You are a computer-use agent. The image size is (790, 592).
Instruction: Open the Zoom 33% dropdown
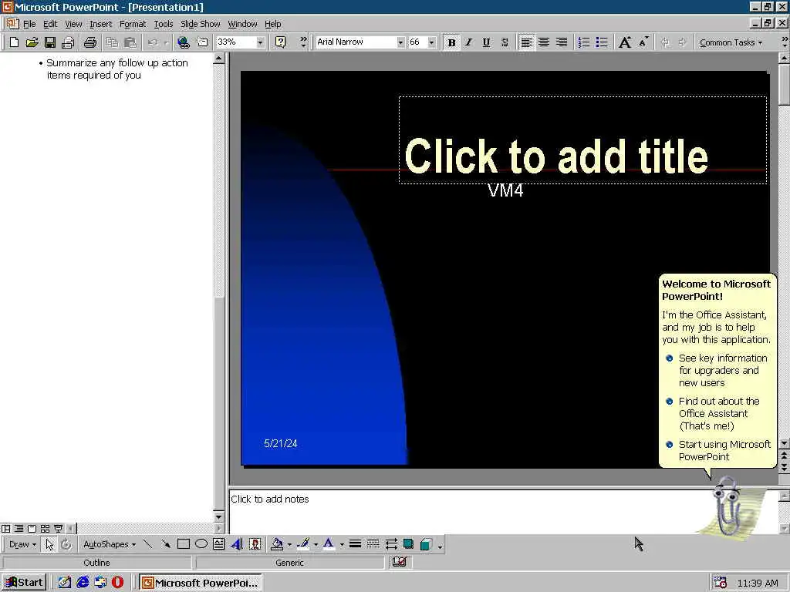tap(260, 42)
